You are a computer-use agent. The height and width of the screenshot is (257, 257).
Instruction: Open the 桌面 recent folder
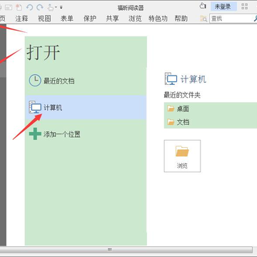pos(211,109)
